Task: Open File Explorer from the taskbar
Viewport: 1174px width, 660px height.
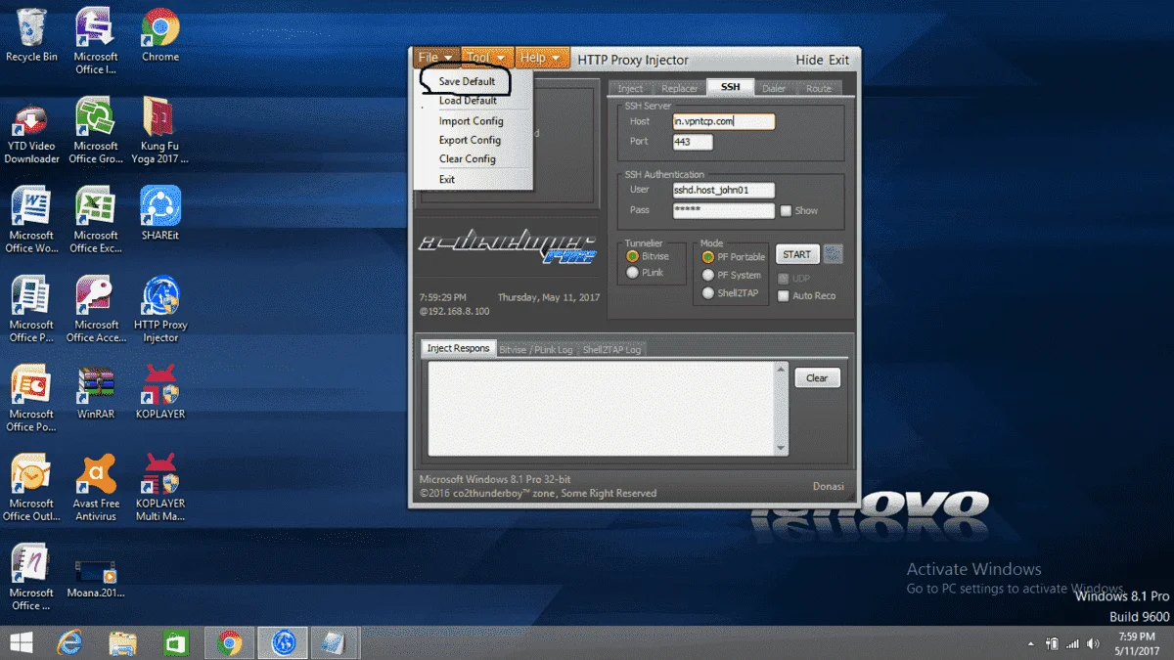Action: tap(122, 642)
